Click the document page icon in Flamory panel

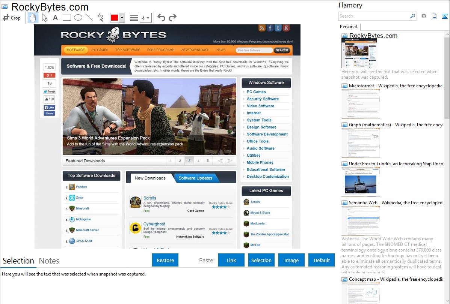click(x=434, y=16)
